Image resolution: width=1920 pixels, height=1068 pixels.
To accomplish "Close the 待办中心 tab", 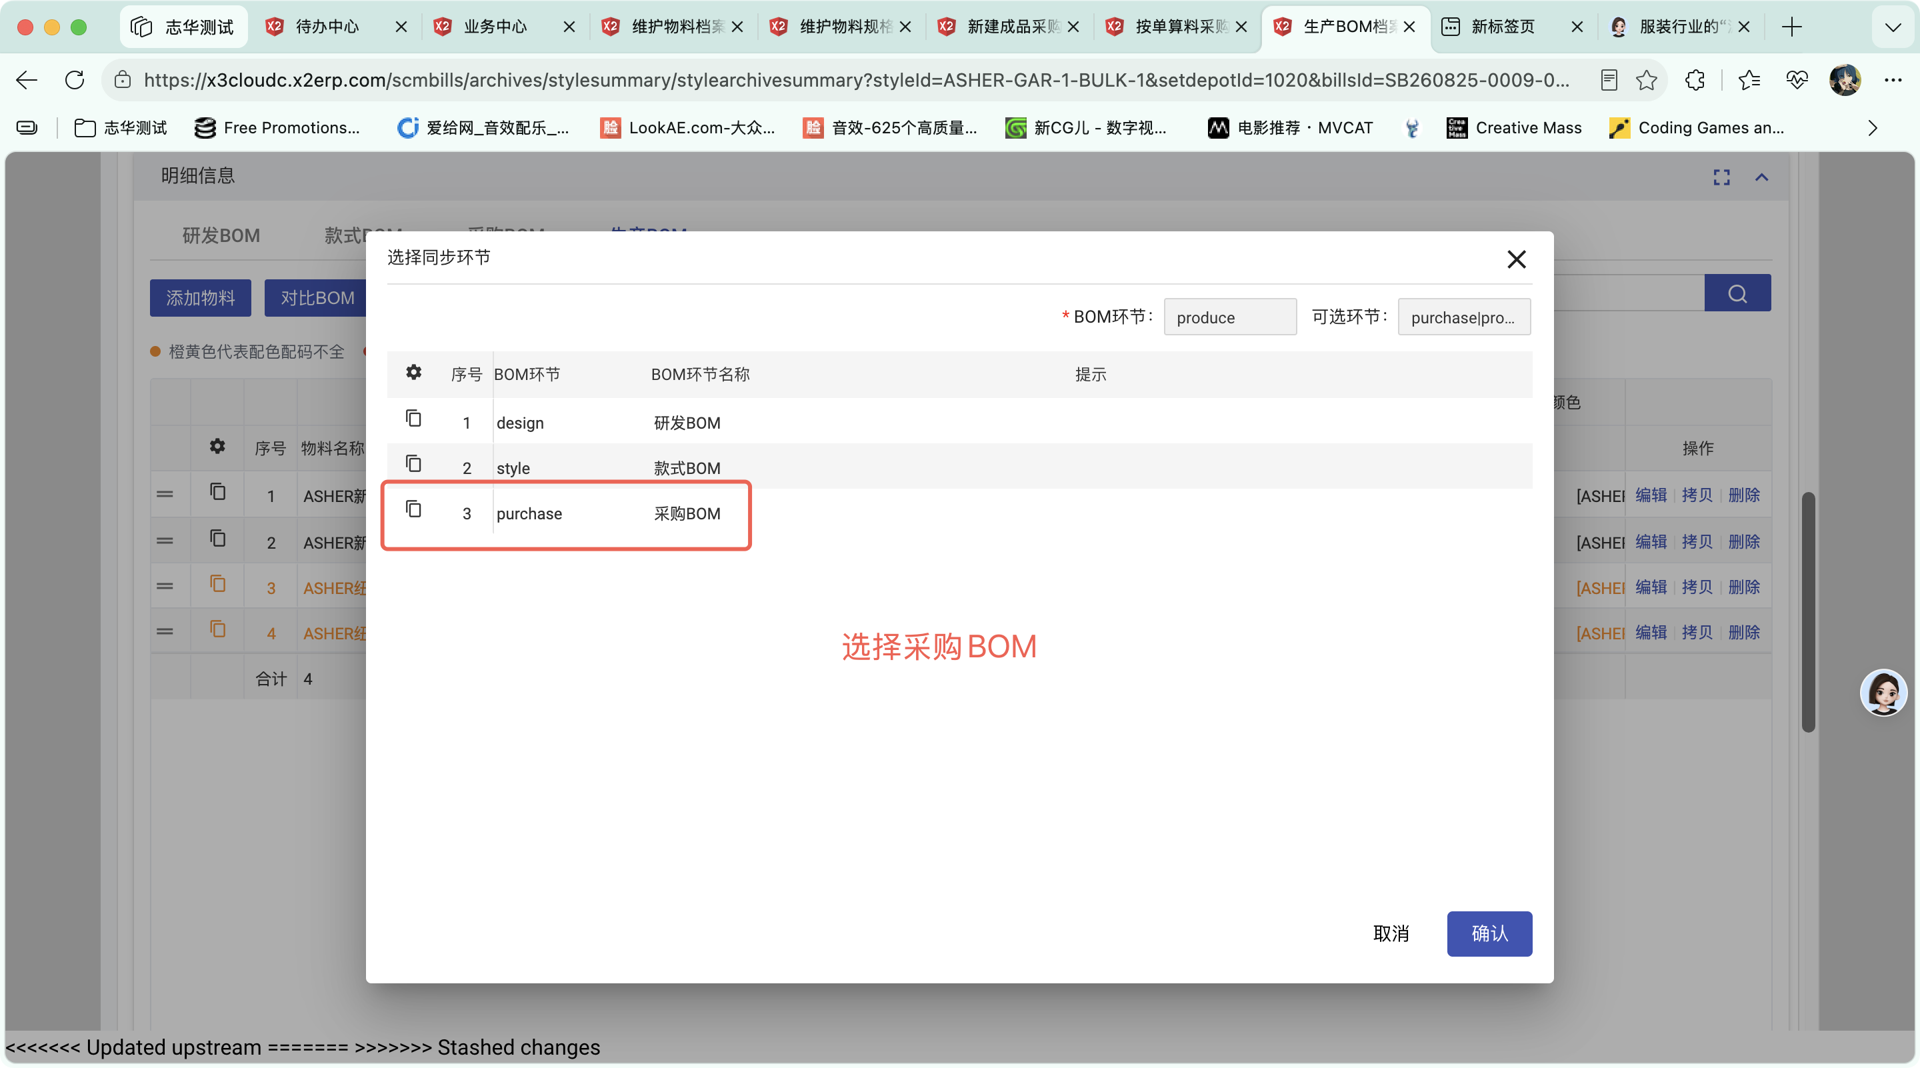I will click(x=401, y=27).
